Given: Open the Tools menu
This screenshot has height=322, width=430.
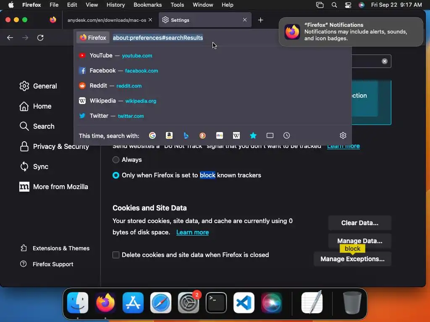Looking at the screenshot, I should tap(177, 5).
